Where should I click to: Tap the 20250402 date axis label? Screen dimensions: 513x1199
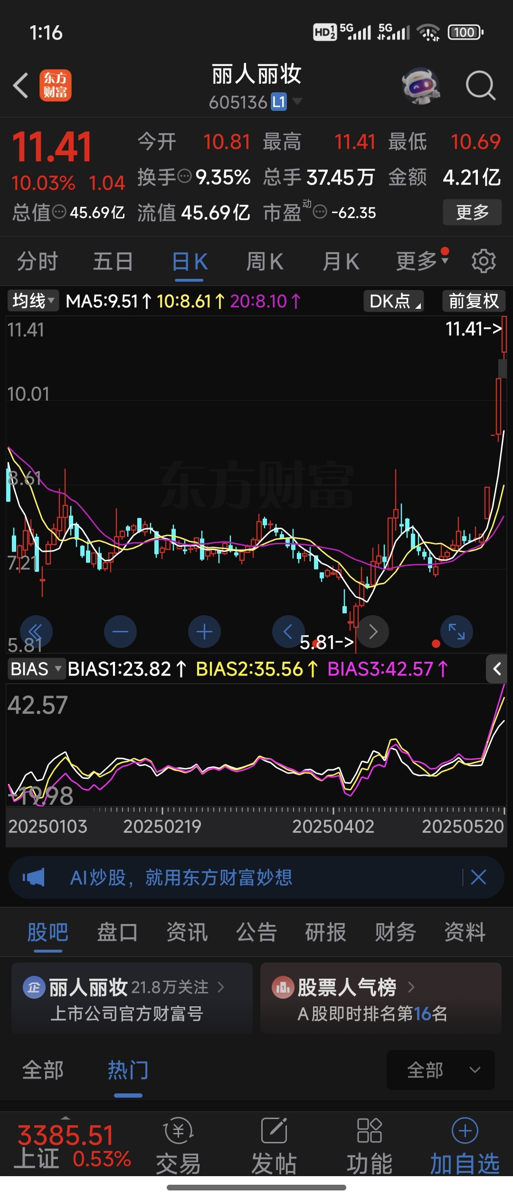333,826
